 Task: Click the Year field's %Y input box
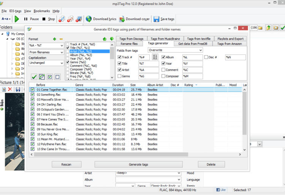point(193,64)
